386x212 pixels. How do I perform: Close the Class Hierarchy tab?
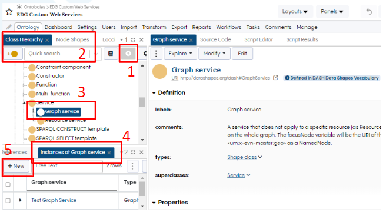47,40
